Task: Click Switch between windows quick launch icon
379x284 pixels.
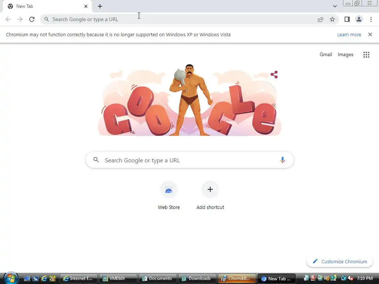Action: (x=35, y=278)
